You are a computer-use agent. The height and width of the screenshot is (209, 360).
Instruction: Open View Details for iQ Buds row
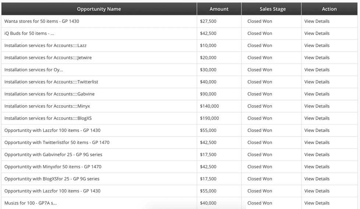pos(317,33)
